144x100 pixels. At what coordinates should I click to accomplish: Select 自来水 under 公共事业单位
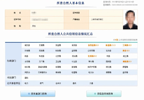(58, 83)
